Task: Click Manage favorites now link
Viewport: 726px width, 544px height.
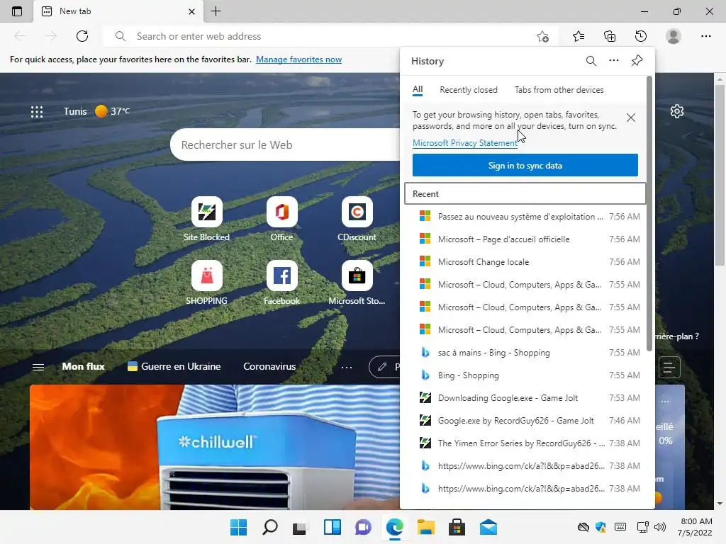Action: [x=298, y=59]
